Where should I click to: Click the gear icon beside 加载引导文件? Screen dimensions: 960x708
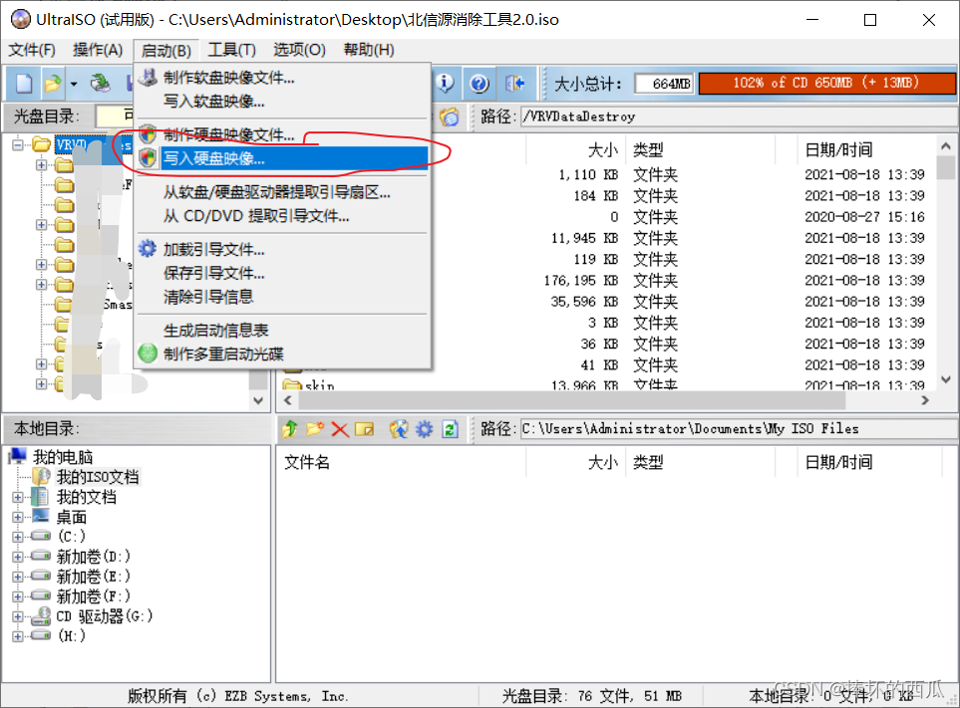(148, 248)
